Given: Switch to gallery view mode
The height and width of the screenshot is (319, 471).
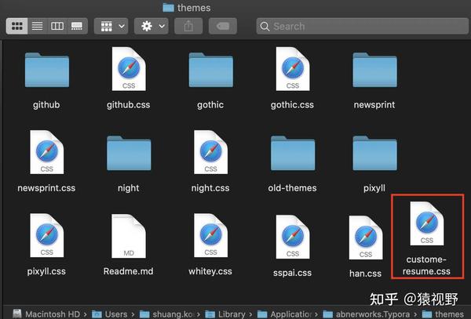Looking at the screenshot, I should 77,26.
